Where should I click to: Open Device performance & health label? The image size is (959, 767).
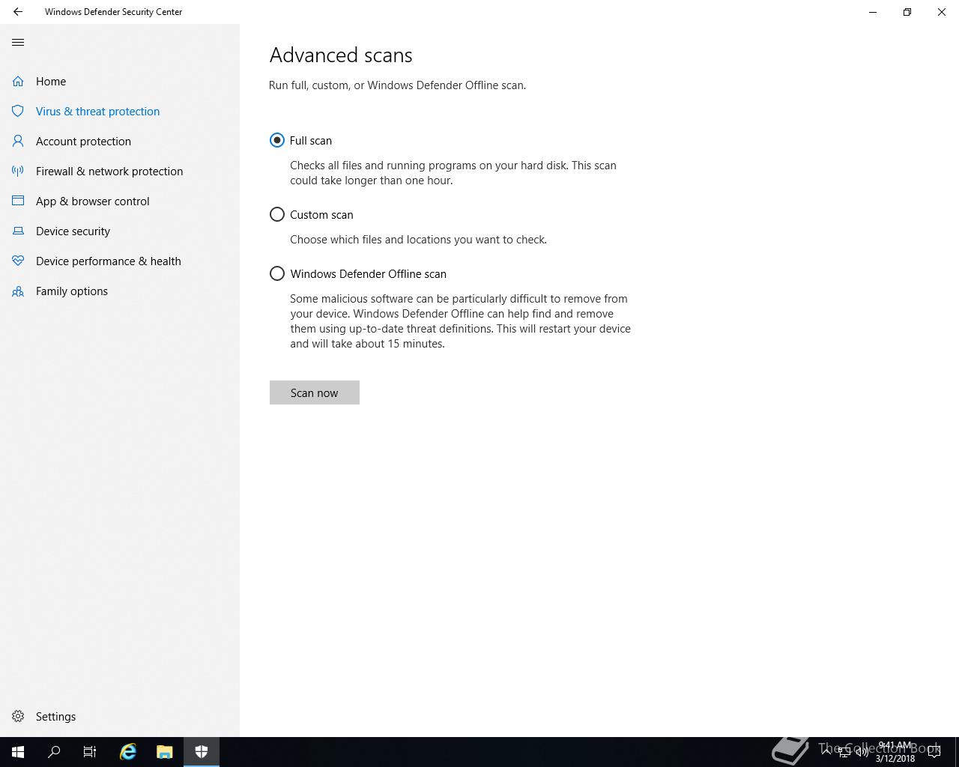point(109,261)
